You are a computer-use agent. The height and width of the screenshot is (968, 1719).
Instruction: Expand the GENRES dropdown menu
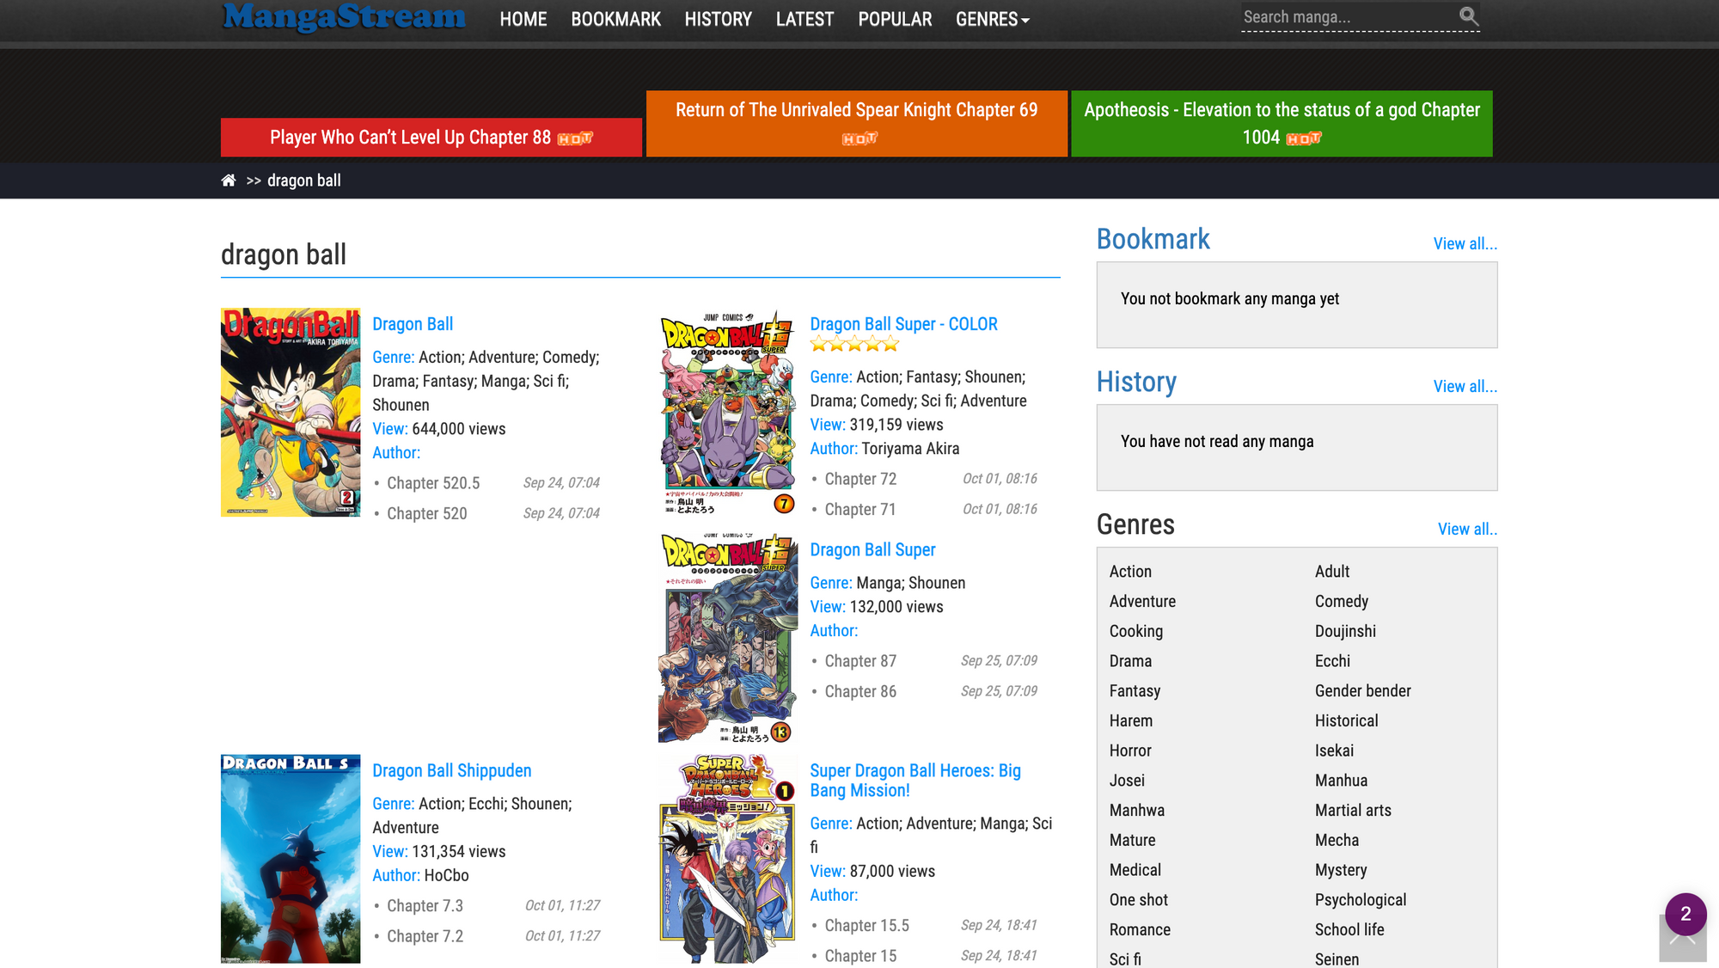[992, 19]
